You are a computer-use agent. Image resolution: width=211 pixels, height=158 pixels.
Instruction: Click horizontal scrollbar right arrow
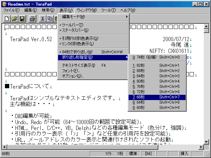(x=201, y=147)
